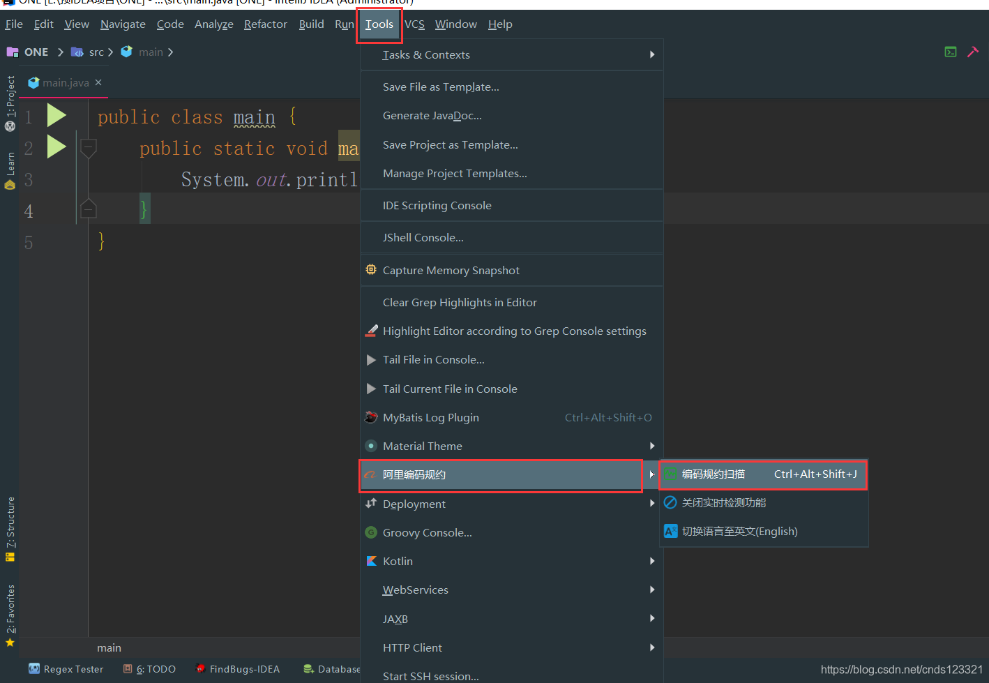Open IDE Scripting Console
This screenshot has height=683, width=989.
[x=511, y=206]
